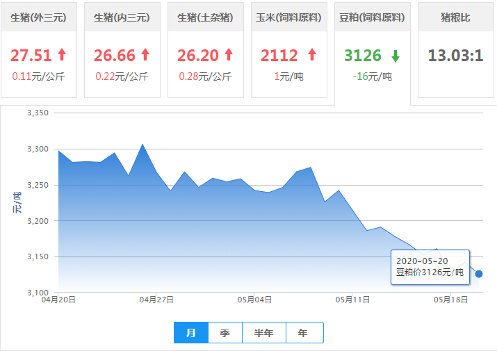The width and height of the screenshot is (497, 351).
Task: Choose the 半年 range button
Action: [x=264, y=333]
